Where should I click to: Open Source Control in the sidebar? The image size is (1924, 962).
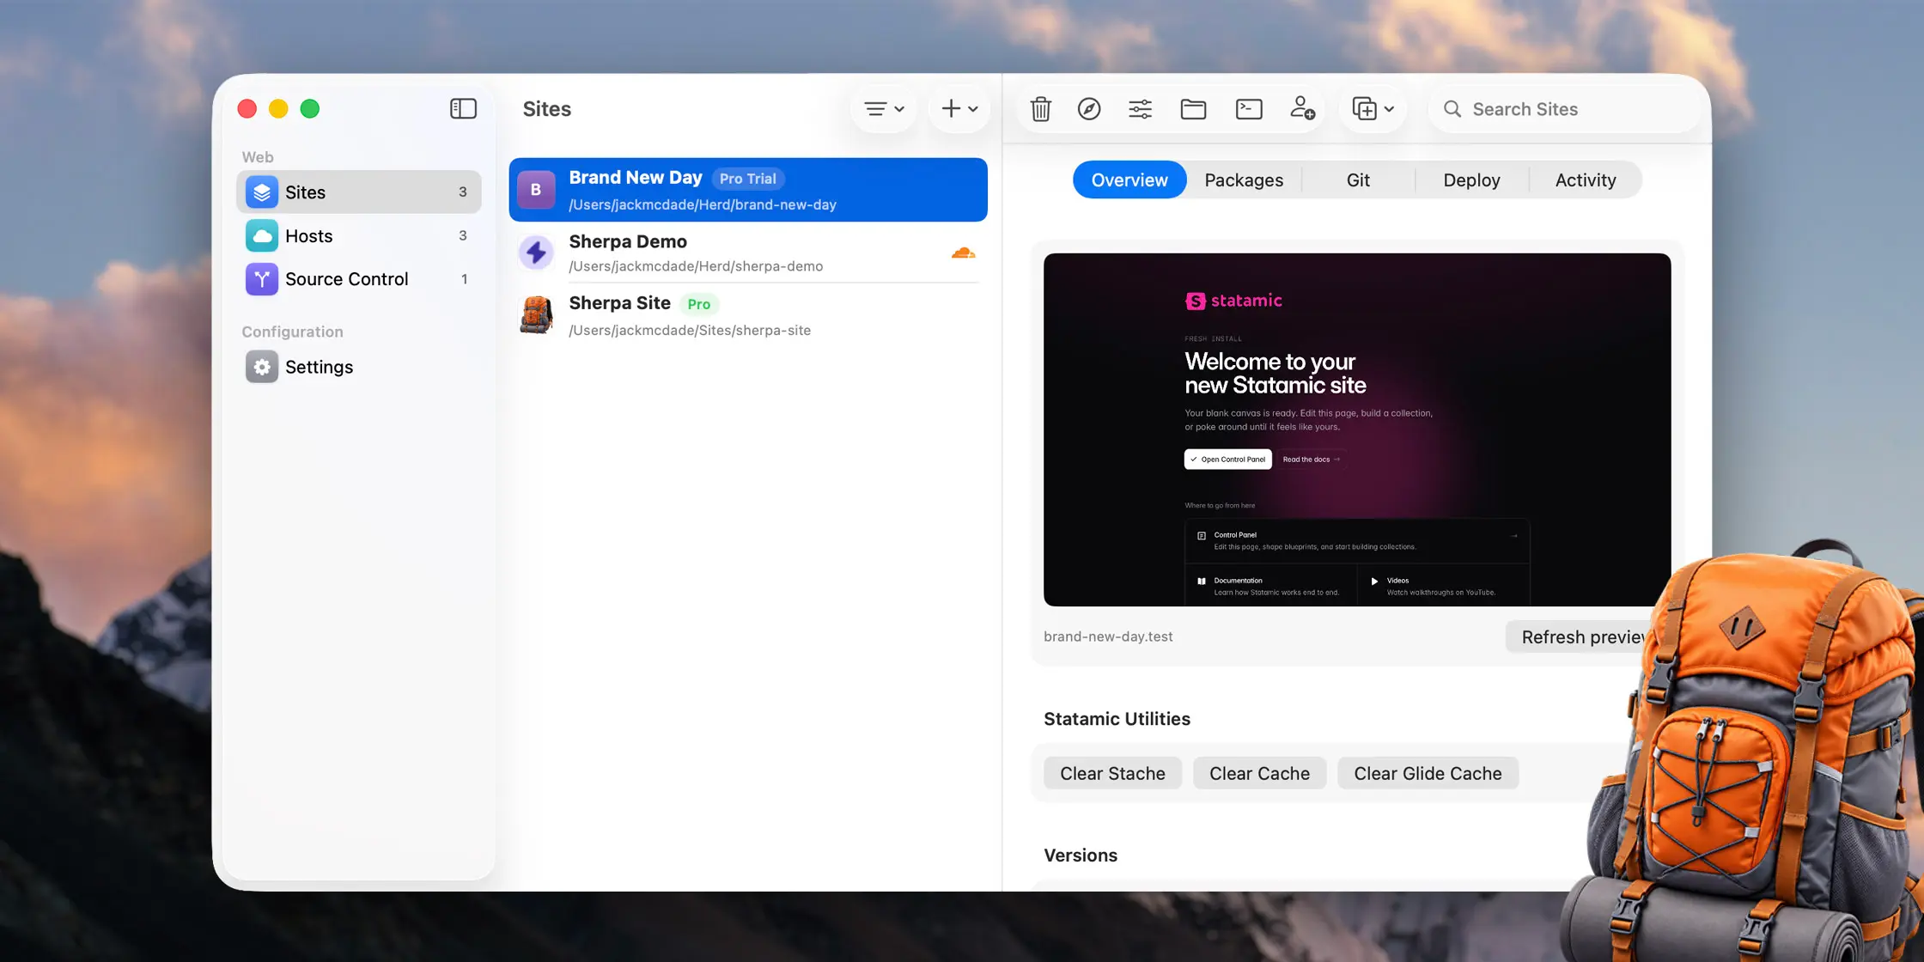[359, 279]
